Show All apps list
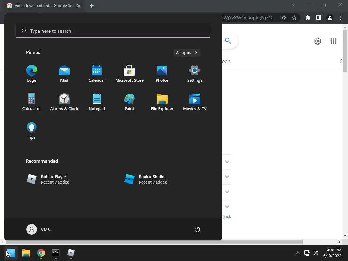The height and width of the screenshot is (261, 348). [x=187, y=53]
